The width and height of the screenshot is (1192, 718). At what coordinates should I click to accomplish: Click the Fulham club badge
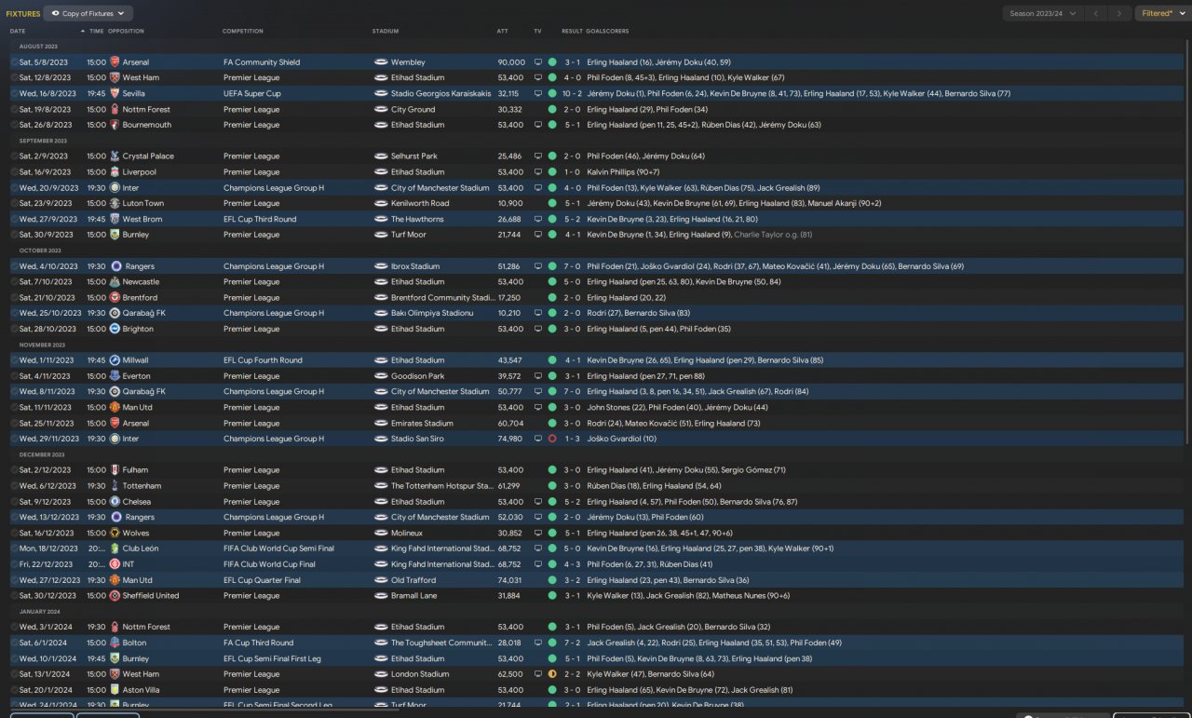115,470
